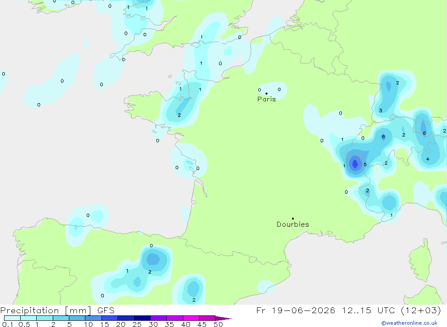Pick the 10–15 mm legend swatch
Image resolution: width=447 pixels, height=327 pixels.
pyautogui.click(x=93, y=318)
